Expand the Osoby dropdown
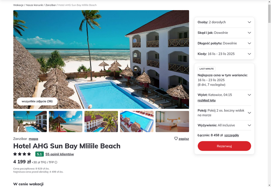 coord(224,22)
